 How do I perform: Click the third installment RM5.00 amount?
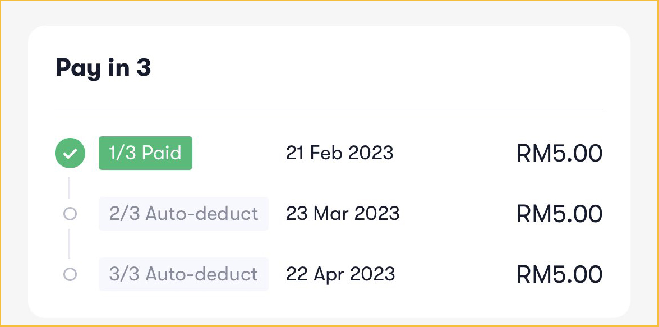(559, 275)
